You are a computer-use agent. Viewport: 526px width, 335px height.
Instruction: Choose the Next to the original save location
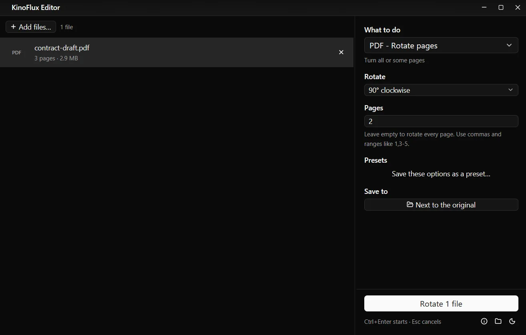click(441, 205)
